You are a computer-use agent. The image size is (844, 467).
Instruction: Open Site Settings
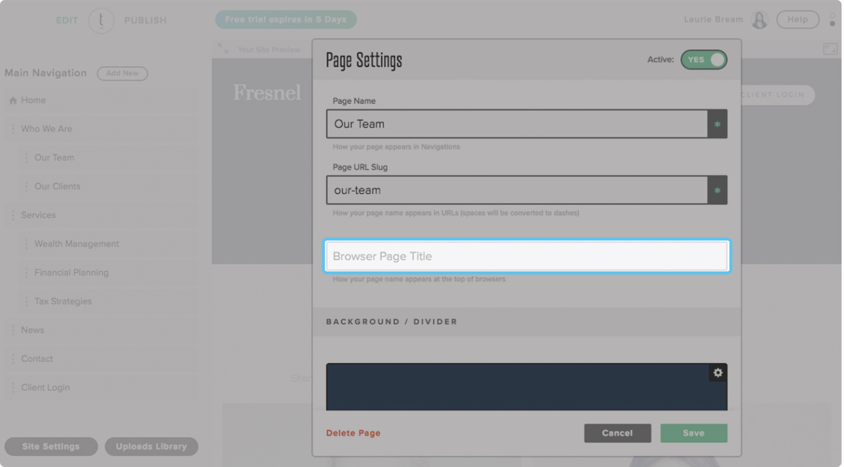tap(51, 446)
